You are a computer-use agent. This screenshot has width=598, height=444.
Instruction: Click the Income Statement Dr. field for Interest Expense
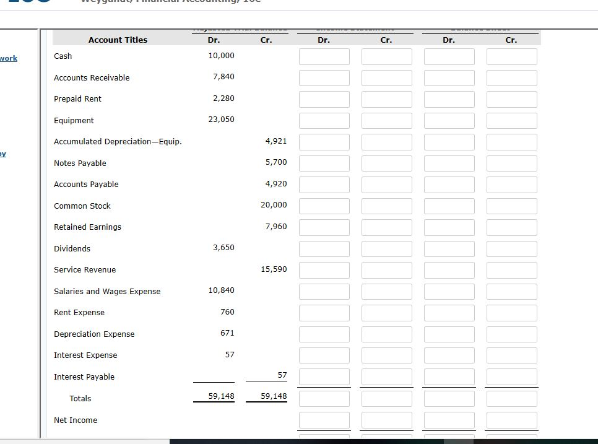[x=324, y=355]
